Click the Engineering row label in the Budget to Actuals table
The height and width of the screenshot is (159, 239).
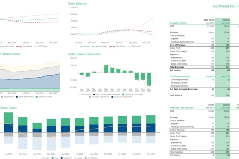tap(176, 58)
